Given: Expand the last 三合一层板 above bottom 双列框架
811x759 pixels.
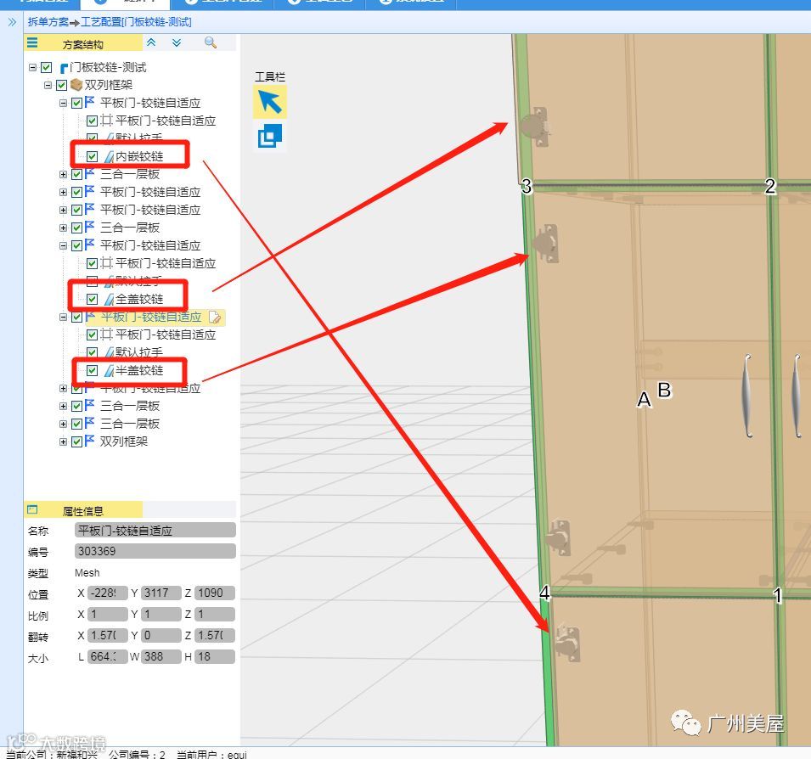Looking at the screenshot, I should [x=63, y=424].
